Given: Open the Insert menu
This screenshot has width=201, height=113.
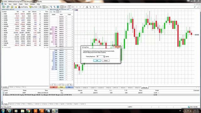Looking at the screenshot, I should click(15, 4).
